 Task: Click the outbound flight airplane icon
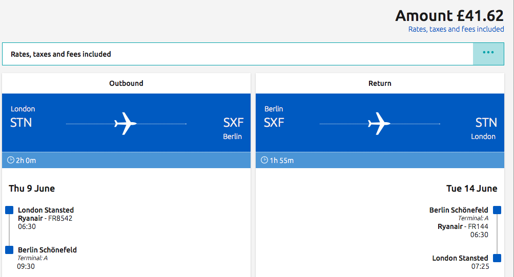coord(125,124)
